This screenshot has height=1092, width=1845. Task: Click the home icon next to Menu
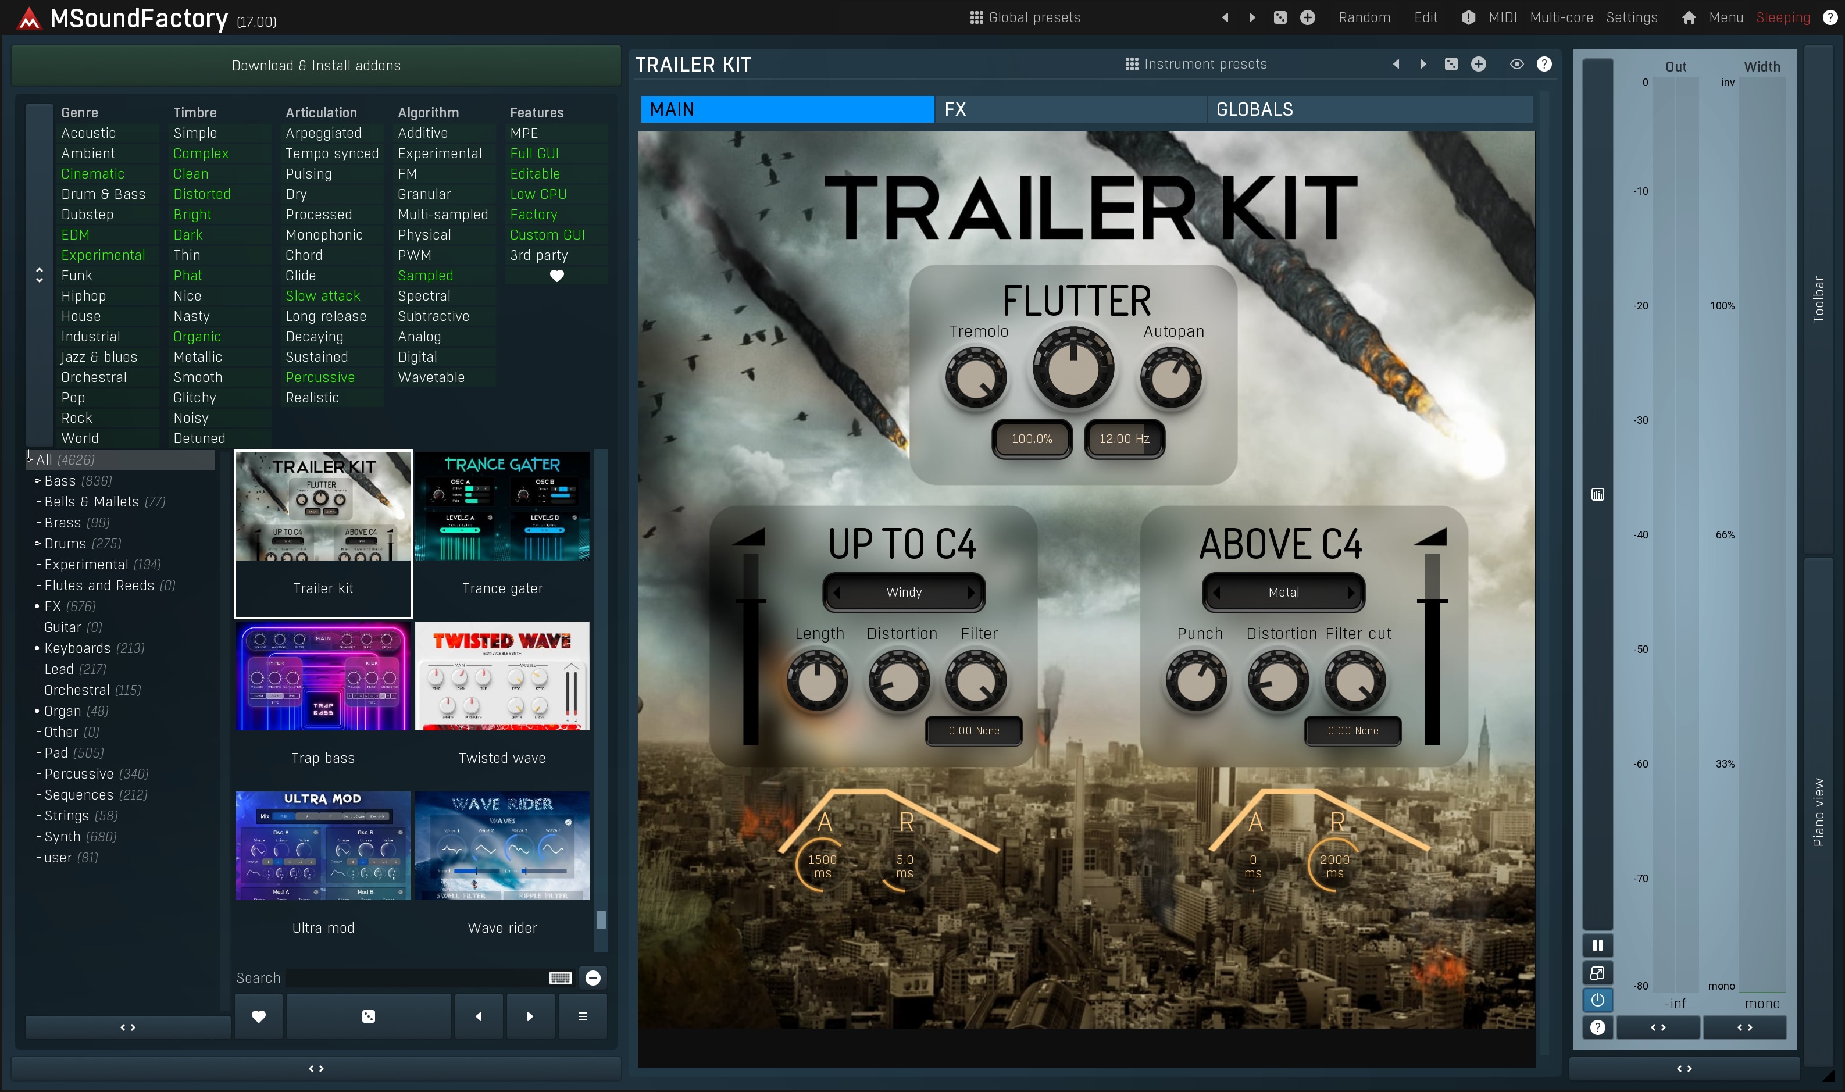coord(1689,17)
